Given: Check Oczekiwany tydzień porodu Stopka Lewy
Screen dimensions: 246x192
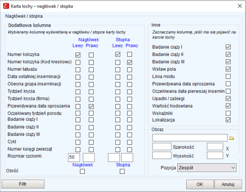Looking at the screenshot, I should click(x=118, y=113).
